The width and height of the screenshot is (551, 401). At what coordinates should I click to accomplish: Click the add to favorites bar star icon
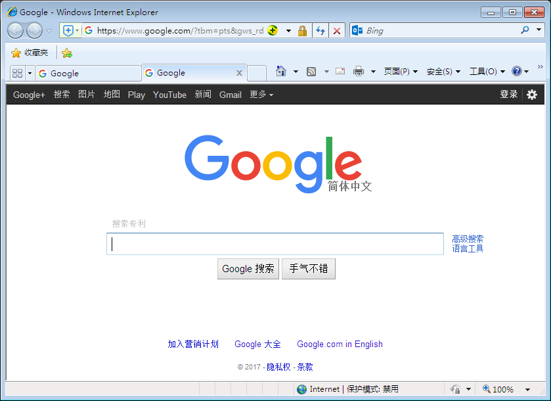click(67, 53)
